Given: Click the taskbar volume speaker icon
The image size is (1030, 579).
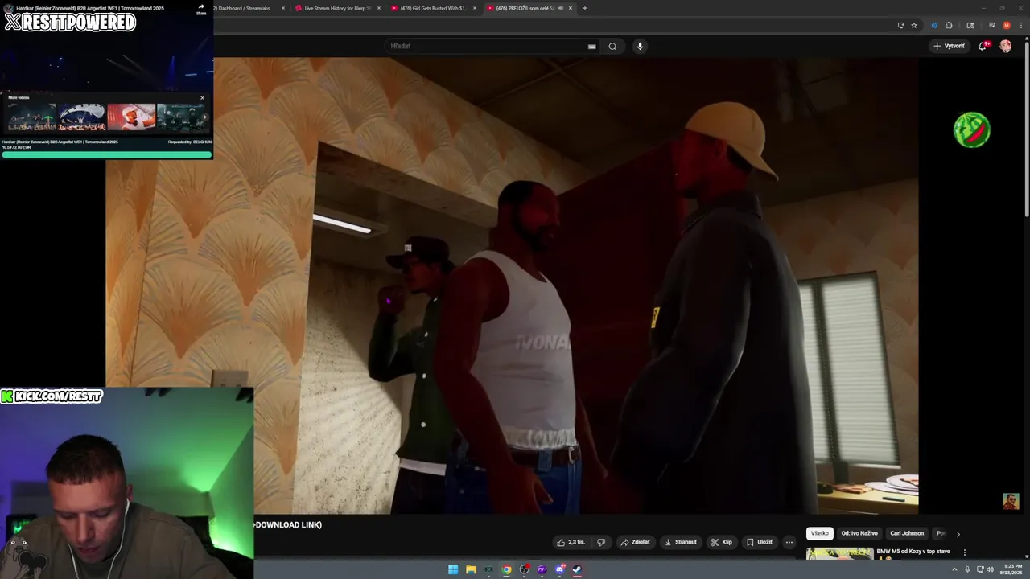Looking at the screenshot, I should (990, 569).
